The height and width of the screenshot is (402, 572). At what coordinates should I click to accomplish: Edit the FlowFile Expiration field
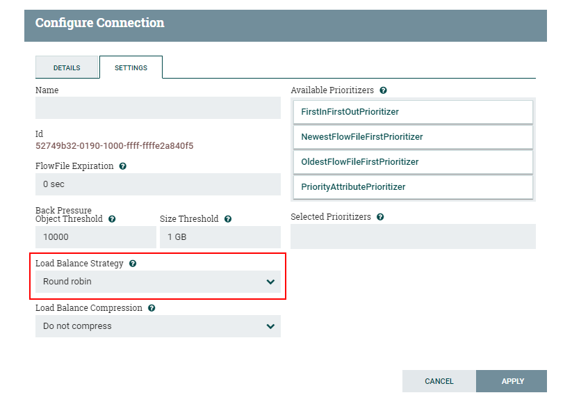coord(158,184)
